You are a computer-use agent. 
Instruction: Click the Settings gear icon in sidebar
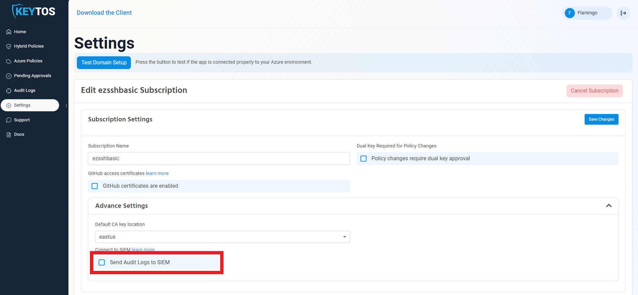coord(9,105)
